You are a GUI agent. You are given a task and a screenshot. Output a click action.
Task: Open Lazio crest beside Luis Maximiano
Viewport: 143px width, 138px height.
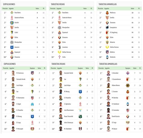pos(80,110)
